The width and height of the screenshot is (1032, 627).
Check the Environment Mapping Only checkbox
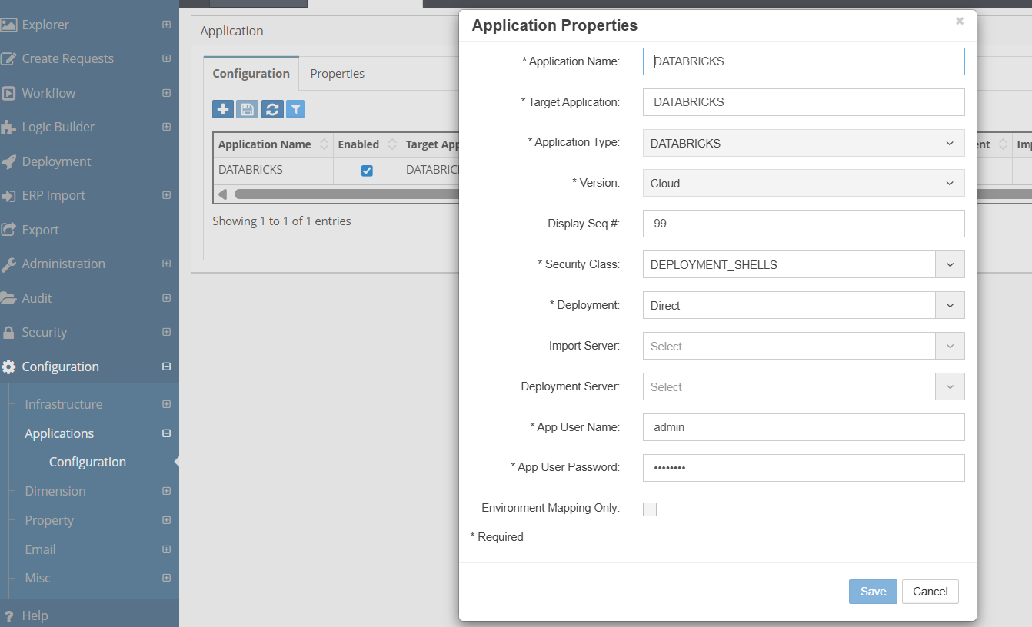[x=650, y=508]
